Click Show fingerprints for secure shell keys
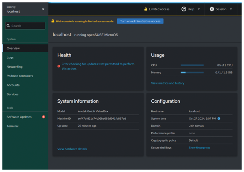The width and height of the screenshot is (244, 172). 199,148
